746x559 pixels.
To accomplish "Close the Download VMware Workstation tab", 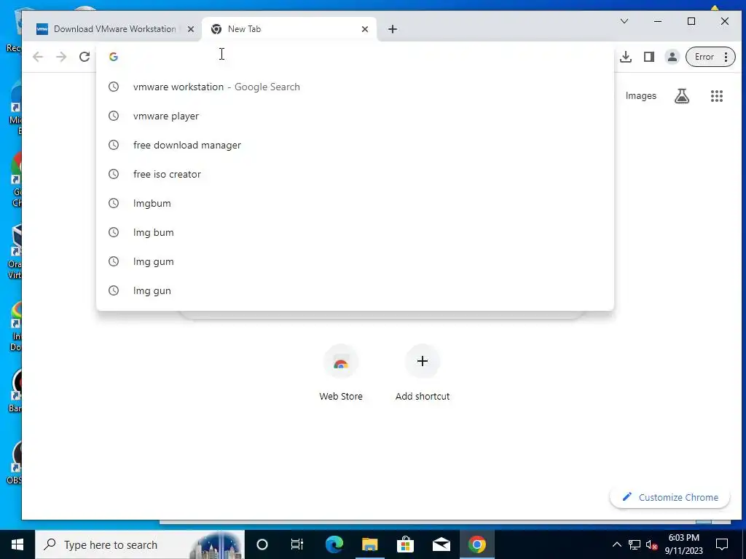I will click(191, 29).
